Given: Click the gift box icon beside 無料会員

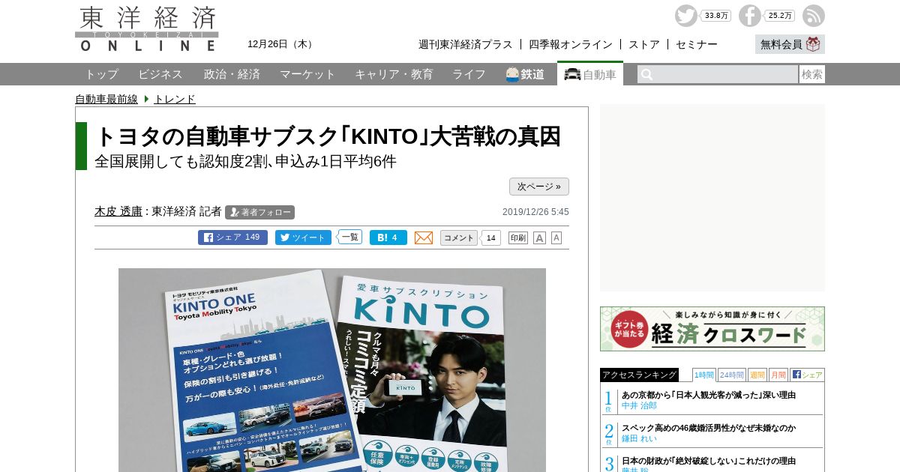Looking at the screenshot, I should pos(814,44).
